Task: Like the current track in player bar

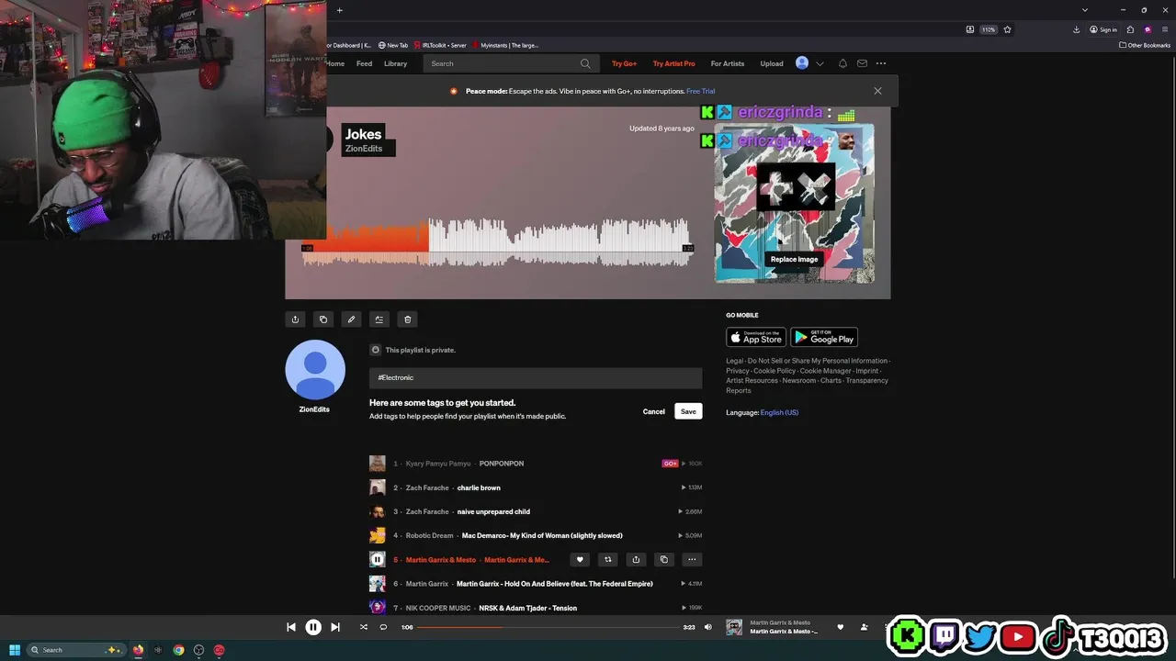Action: [x=840, y=627]
